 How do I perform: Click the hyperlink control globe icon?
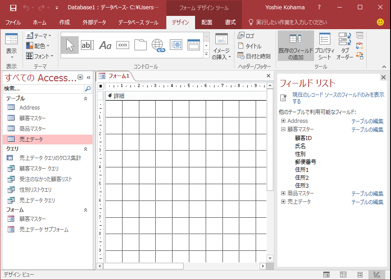(158, 45)
